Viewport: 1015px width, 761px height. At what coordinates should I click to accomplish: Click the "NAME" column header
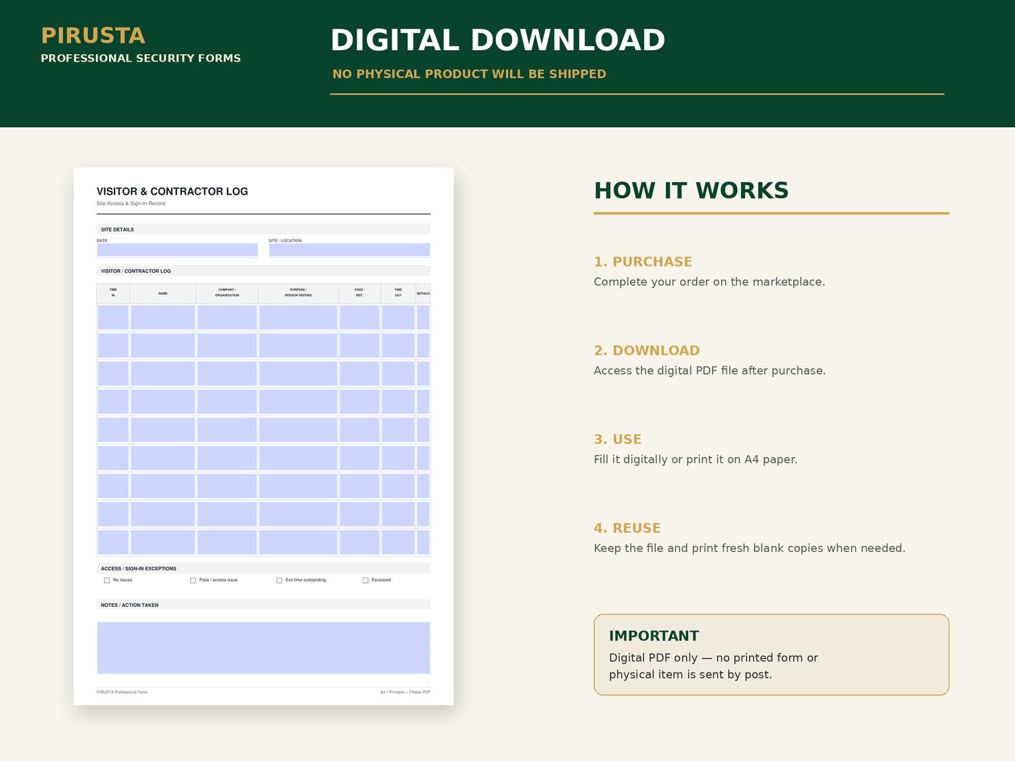coord(163,294)
